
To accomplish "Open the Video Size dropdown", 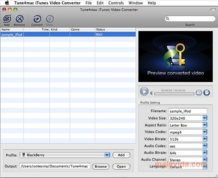I will tap(205, 118).
